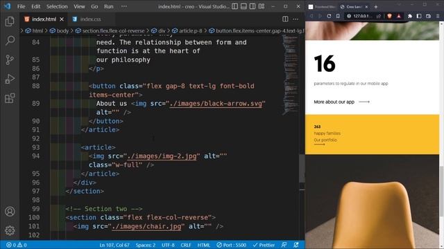Switch to the index.html editor tab
Image resolution: width=444 pixels, height=249 pixels.
pos(44,19)
